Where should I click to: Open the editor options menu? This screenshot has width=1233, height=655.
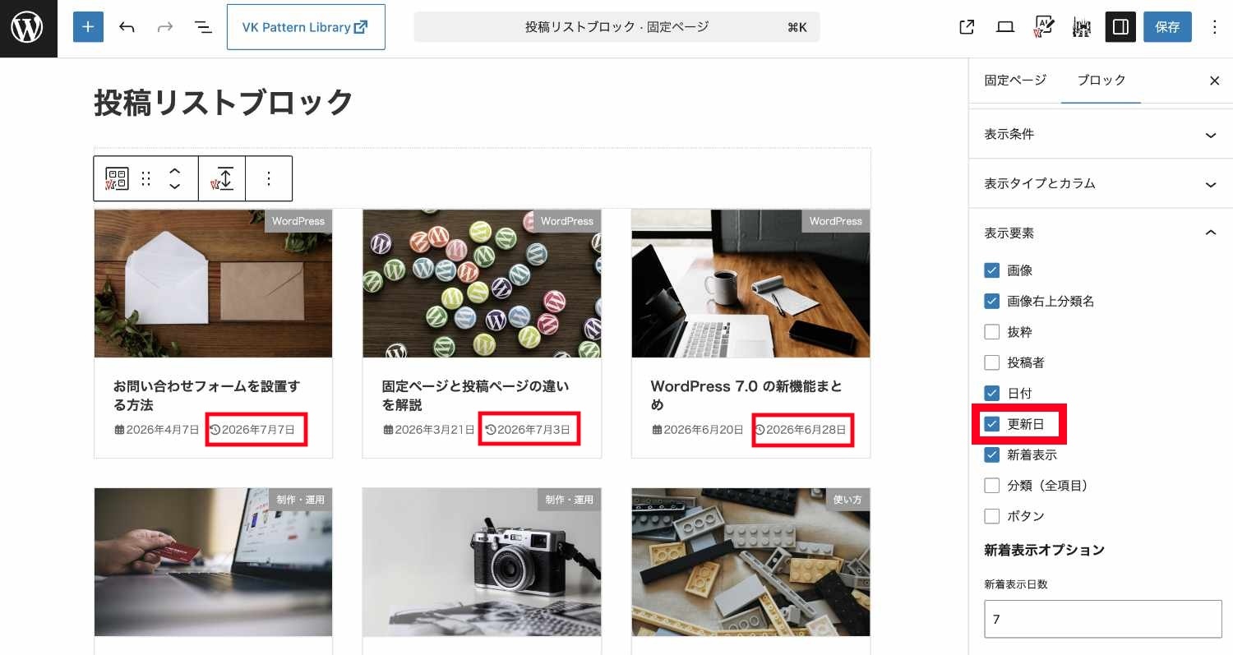pyautogui.click(x=1215, y=27)
